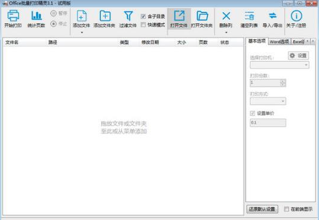Sort by the 修改日期 column header

(150, 42)
